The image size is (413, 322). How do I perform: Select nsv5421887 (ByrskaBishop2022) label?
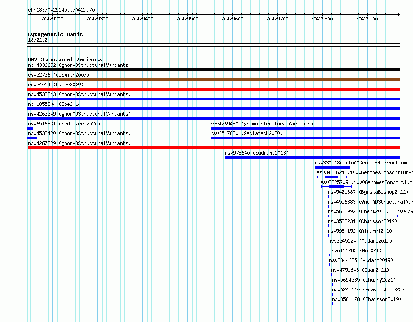[x=368, y=192]
